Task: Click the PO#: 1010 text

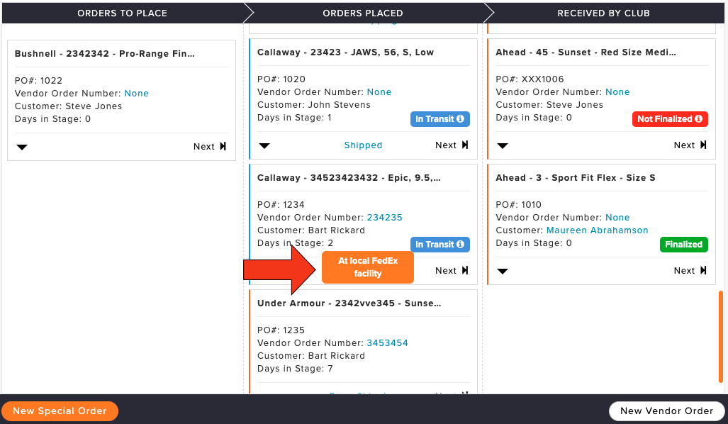Action: pos(519,204)
